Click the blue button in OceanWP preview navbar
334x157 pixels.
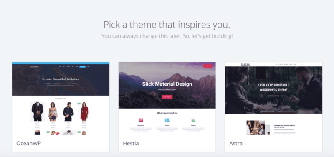coord(82,67)
